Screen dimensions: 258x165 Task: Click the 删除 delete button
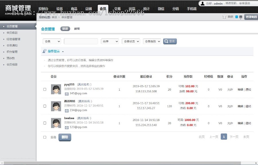coord(64,137)
